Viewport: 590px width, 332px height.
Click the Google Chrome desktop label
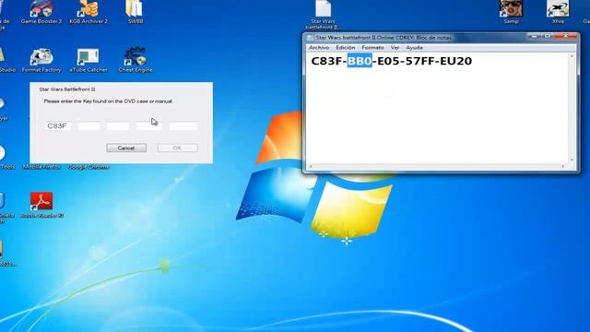pyautogui.click(x=88, y=167)
